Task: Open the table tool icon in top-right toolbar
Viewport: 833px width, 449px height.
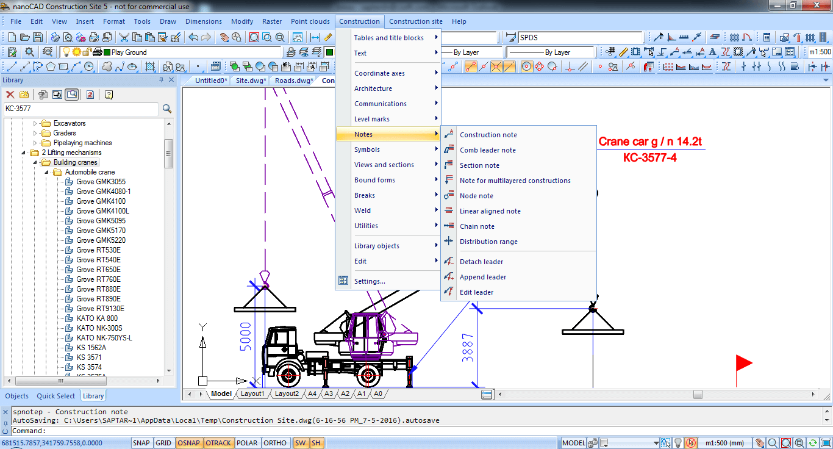Action: [767, 37]
